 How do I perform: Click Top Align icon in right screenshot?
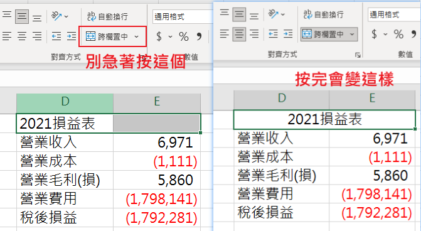225,13
